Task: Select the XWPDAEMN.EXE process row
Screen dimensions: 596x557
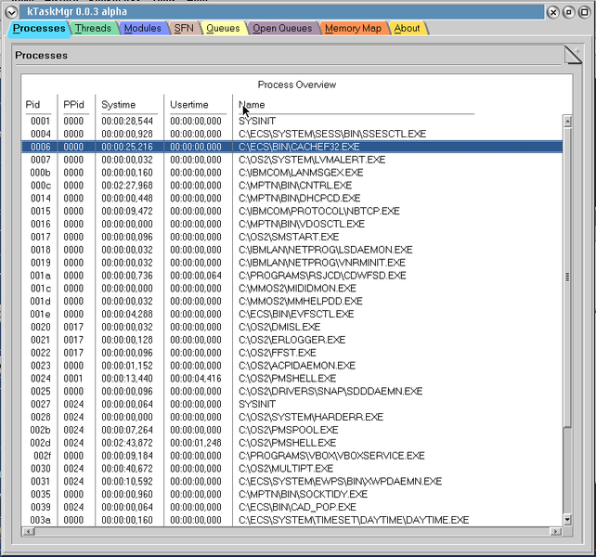Action: point(292,481)
